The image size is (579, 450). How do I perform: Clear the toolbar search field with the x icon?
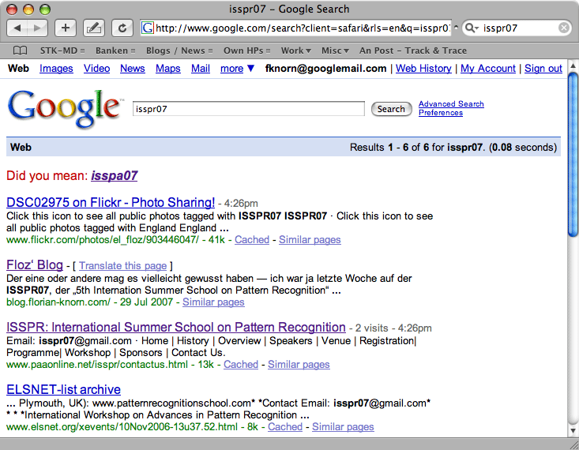tap(563, 28)
